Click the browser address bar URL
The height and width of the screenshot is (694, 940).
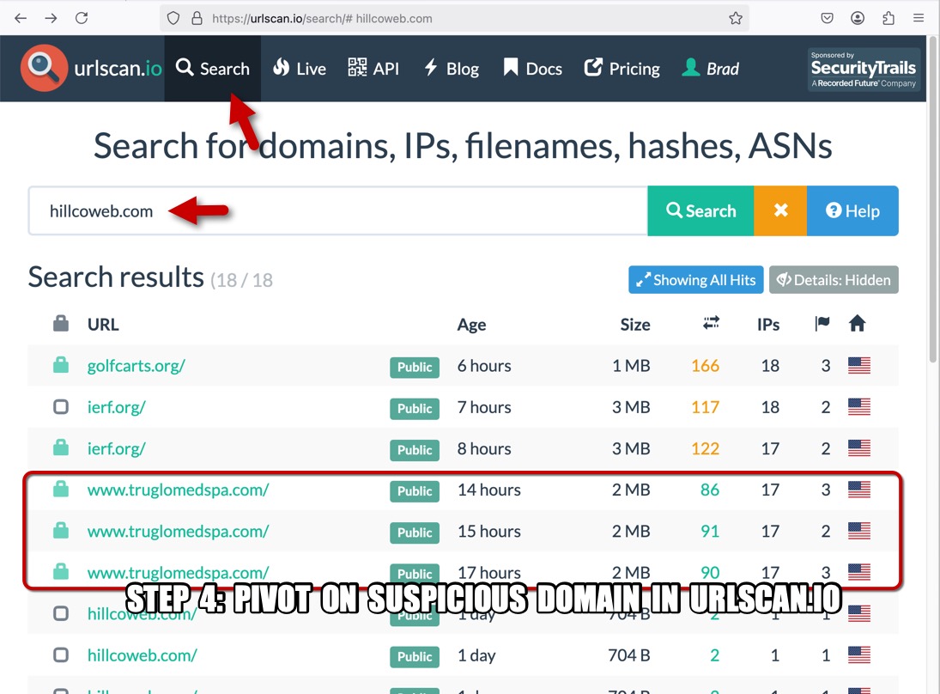pos(322,19)
